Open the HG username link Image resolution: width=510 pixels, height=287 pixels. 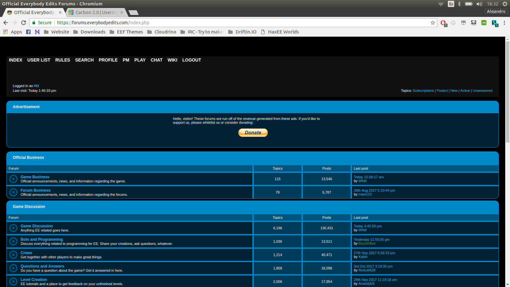tap(36, 86)
